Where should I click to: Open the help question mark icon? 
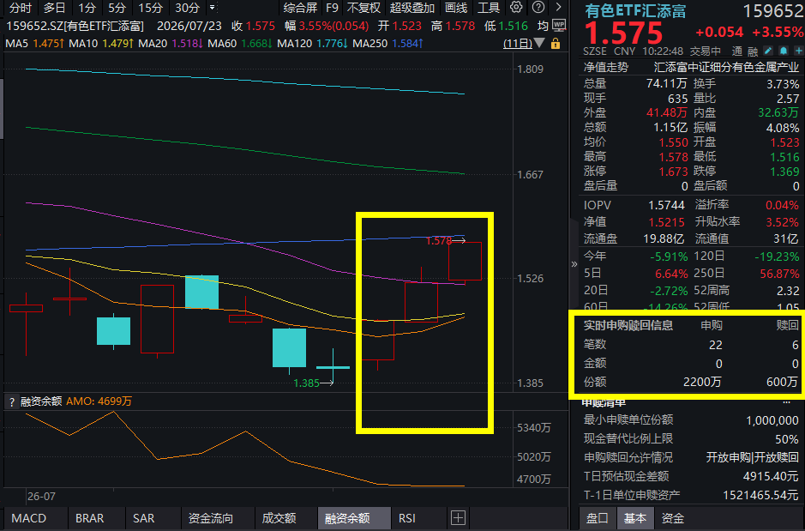pyautogui.click(x=538, y=7)
